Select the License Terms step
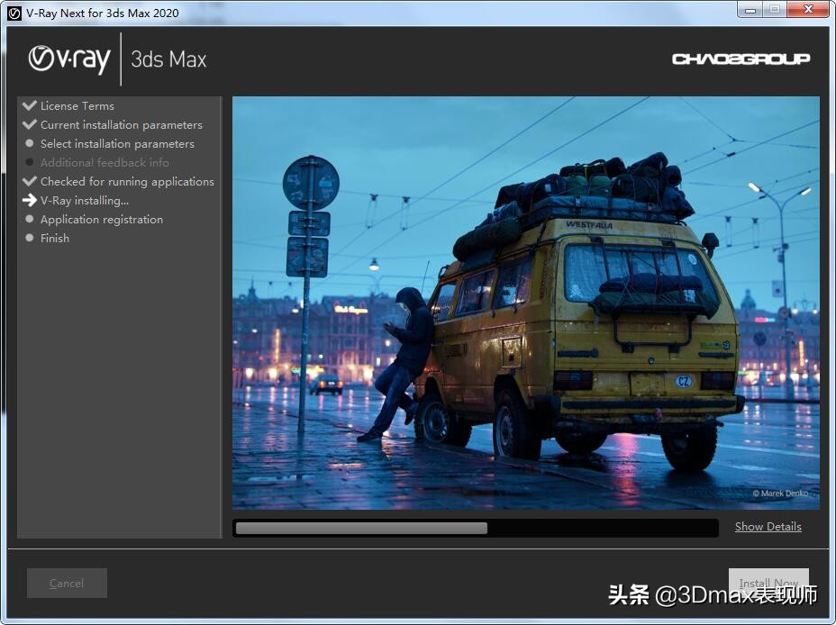Screen dimensions: 836x625 (77, 105)
